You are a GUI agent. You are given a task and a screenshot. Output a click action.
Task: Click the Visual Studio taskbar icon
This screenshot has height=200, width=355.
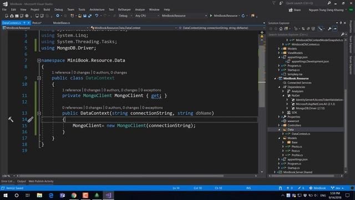point(108,195)
